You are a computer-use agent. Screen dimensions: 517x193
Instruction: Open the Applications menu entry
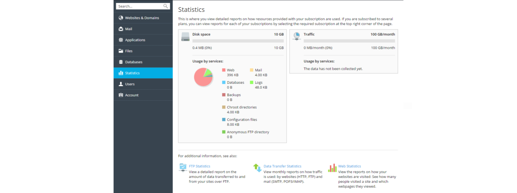coord(143,40)
